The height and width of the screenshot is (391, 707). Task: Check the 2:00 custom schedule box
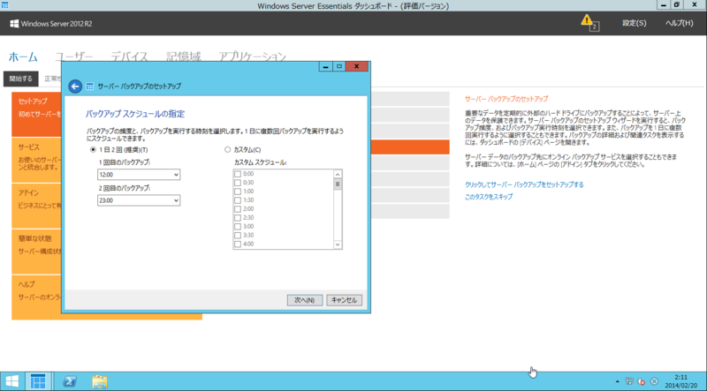[x=238, y=209]
